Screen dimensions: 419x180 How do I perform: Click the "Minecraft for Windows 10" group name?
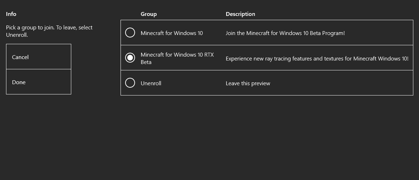pyautogui.click(x=172, y=33)
